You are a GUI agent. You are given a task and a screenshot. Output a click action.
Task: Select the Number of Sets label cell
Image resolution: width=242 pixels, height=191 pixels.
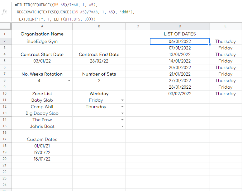99,74
